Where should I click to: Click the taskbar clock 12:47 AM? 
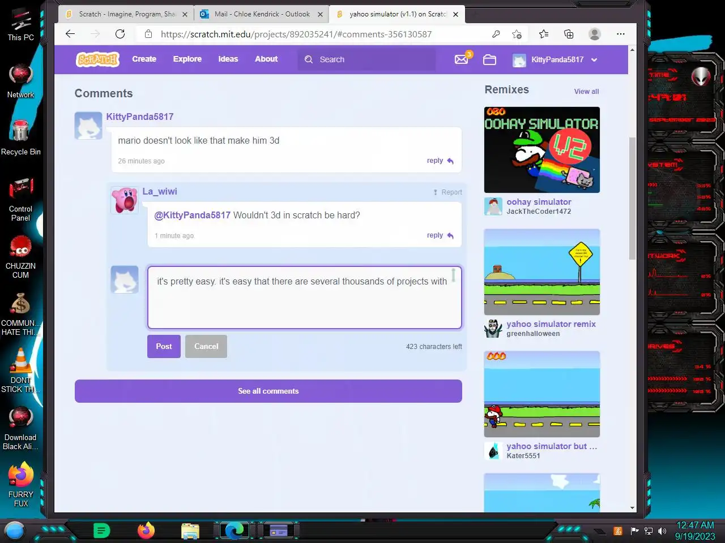pos(695,531)
